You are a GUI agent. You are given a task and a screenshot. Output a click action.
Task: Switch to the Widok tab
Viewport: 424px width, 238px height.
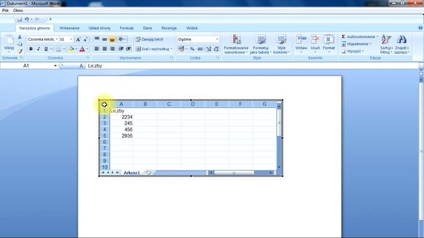pos(192,28)
